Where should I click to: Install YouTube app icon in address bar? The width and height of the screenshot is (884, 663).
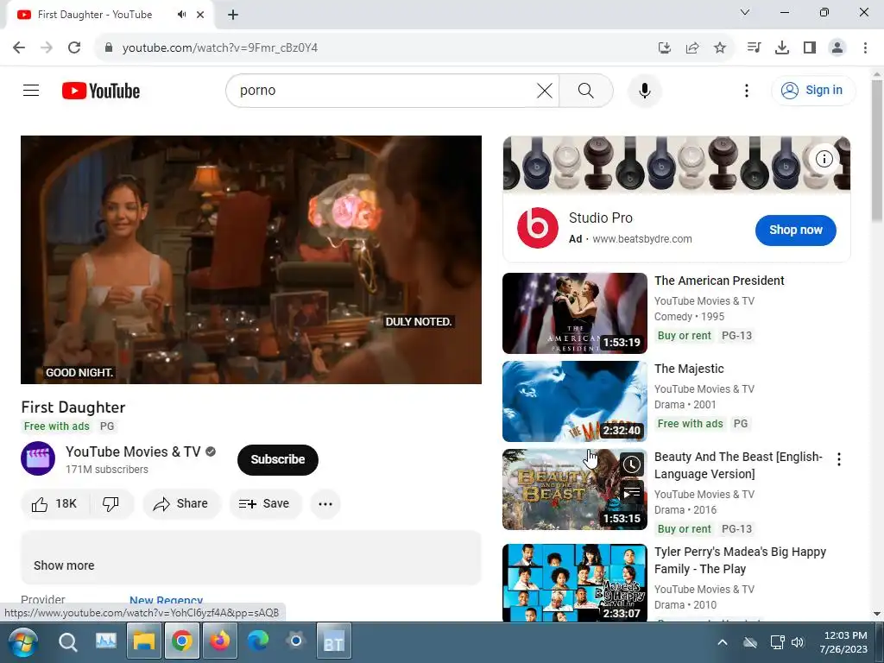pyautogui.click(x=665, y=47)
